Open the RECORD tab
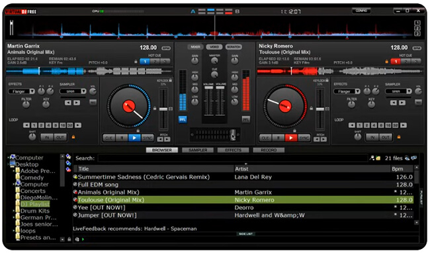This screenshot has height=253, width=430. pos(269,150)
